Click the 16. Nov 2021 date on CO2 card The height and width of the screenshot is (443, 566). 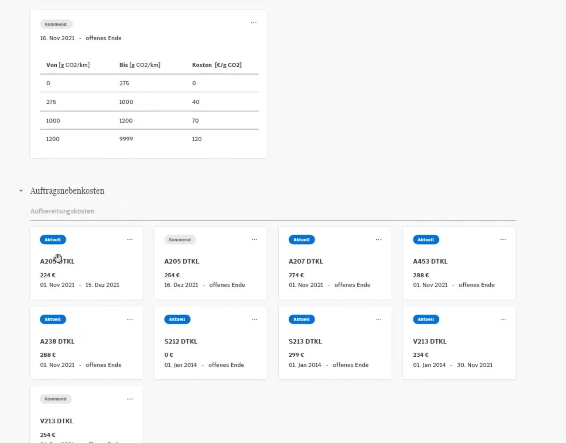coord(57,38)
